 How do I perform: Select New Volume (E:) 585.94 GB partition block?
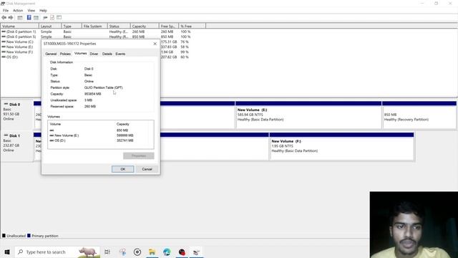pos(308,115)
